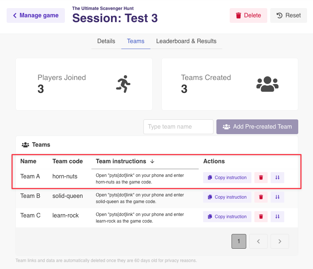Click the team name input field
Image resolution: width=313 pixels, height=269 pixels.
[x=178, y=126]
